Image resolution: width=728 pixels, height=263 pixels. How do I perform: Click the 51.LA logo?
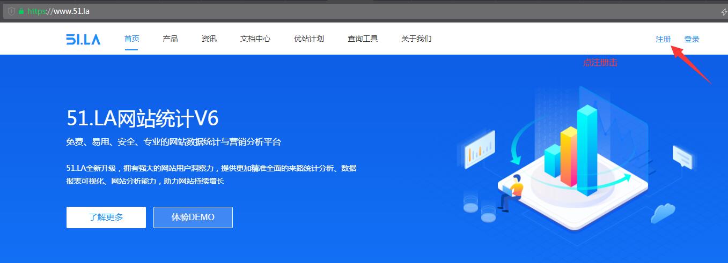[83, 39]
